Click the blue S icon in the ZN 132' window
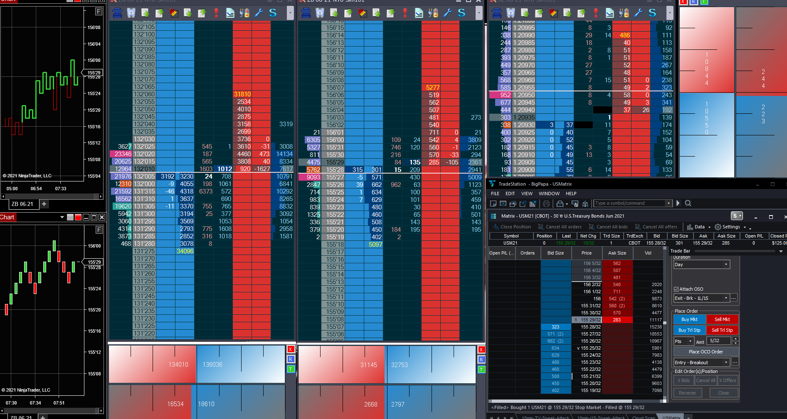 [273, 13]
